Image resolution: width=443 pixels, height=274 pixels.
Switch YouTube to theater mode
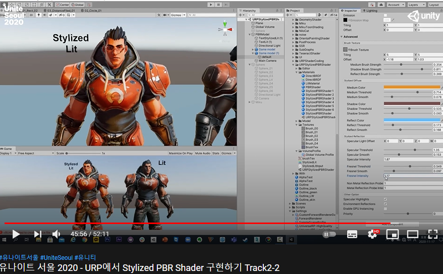coord(413,234)
